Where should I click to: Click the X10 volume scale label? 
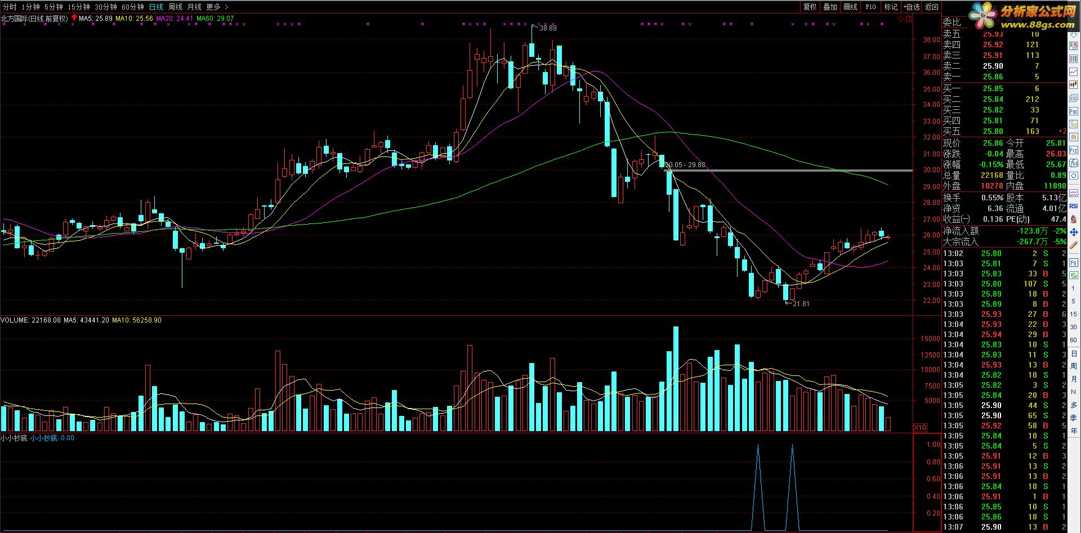[x=919, y=428]
